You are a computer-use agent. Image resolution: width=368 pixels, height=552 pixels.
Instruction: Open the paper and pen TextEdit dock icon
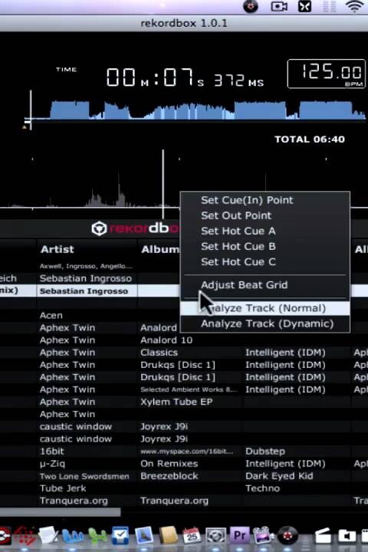(48, 536)
